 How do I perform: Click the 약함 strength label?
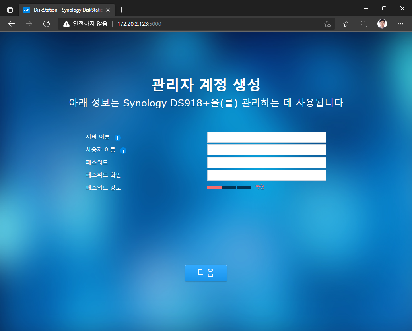[260, 187]
